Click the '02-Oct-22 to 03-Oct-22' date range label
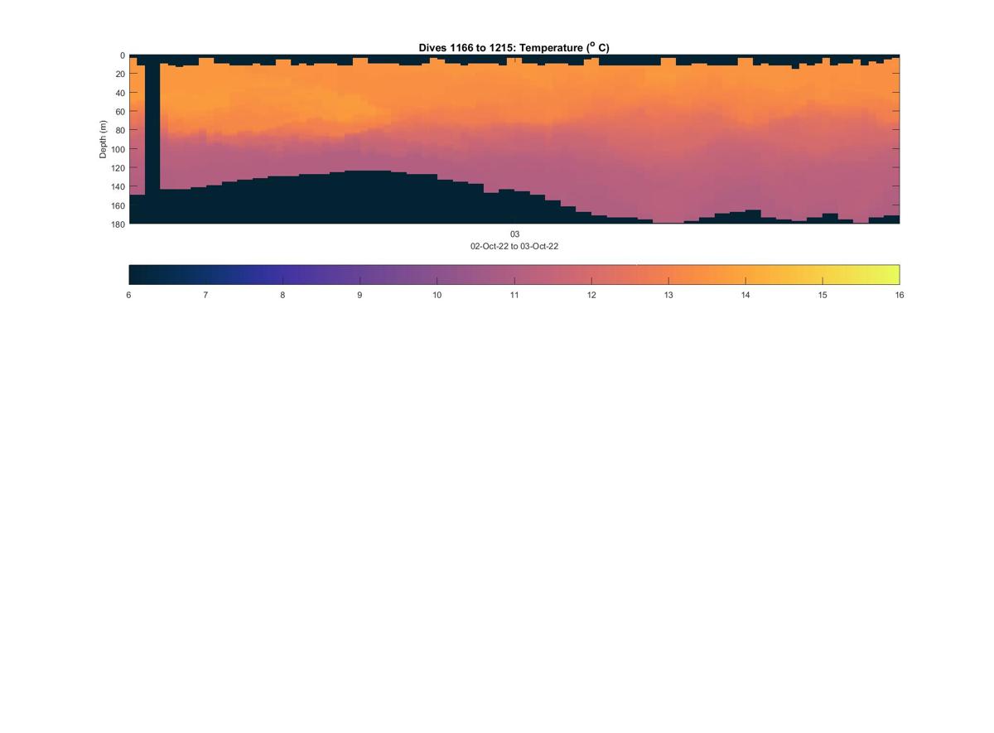The image size is (994, 733). click(514, 247)
